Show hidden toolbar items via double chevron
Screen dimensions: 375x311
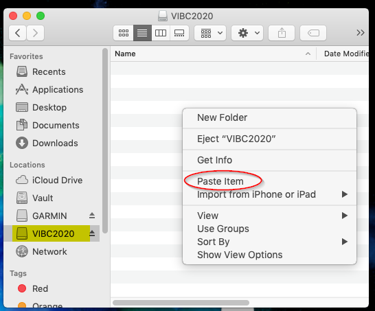[x=360, y=33]
